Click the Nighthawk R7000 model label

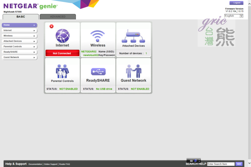coord(13,12)
